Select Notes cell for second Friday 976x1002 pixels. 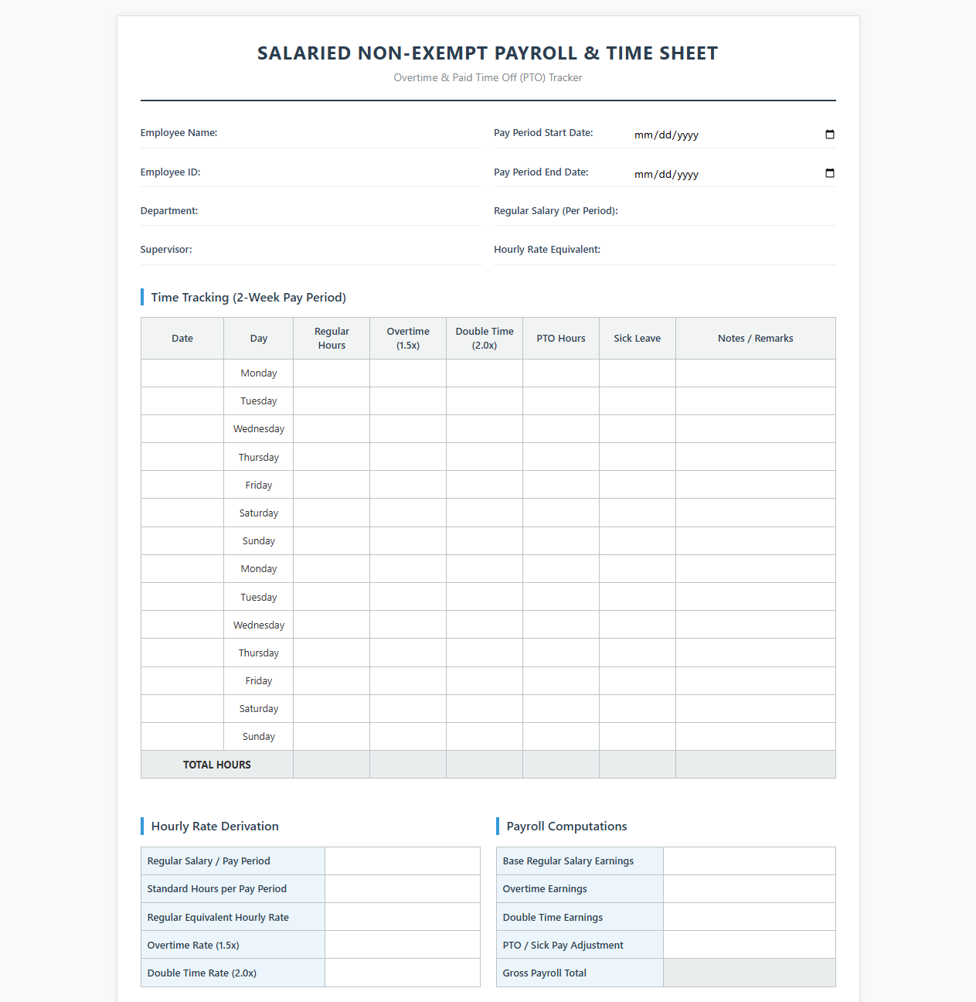756,681
